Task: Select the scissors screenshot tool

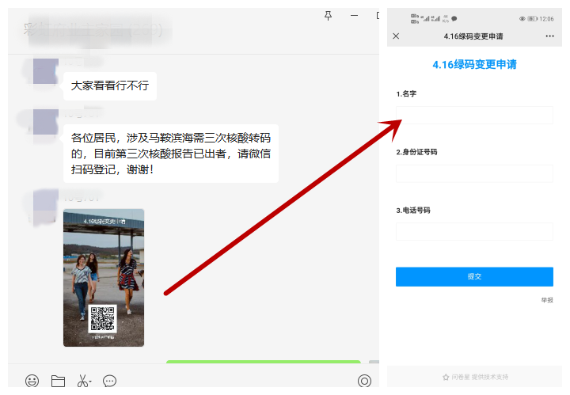Action: pyautogui.click(x=82, y=381)
